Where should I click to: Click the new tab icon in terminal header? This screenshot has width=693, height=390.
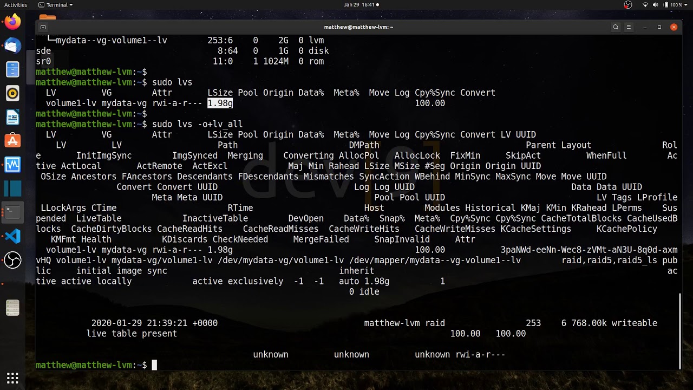[43, 27]
